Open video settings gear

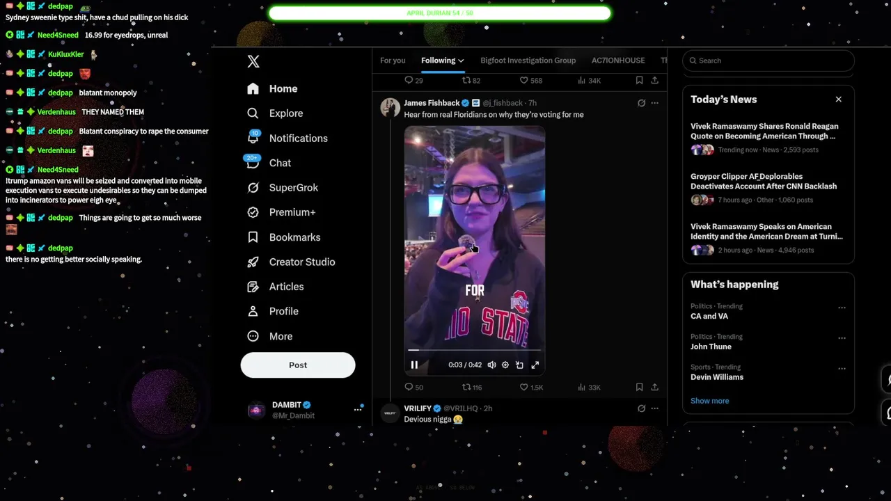(505, 365)
